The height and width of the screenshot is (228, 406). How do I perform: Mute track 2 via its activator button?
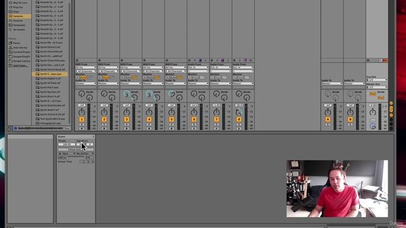point(104,119)
